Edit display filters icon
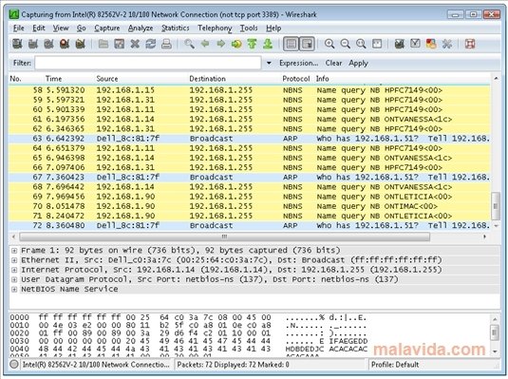This screenshot has height=379, width=508. (415, 44)
